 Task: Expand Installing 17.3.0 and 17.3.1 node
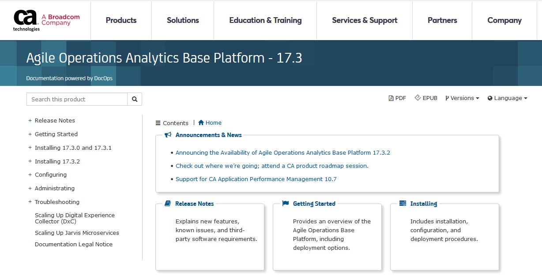(x=30, y=148)
